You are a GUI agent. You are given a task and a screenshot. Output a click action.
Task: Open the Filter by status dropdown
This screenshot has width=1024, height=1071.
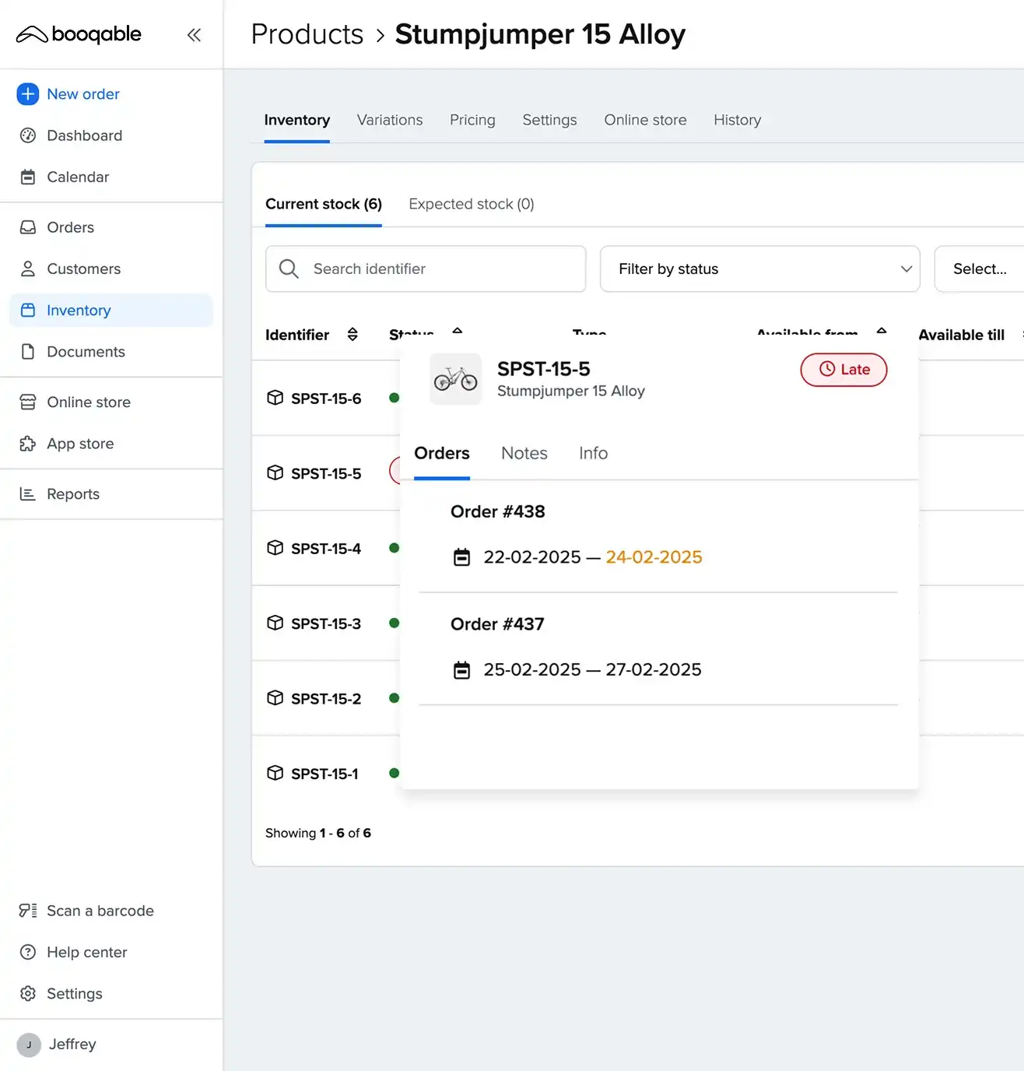point(759,269)
